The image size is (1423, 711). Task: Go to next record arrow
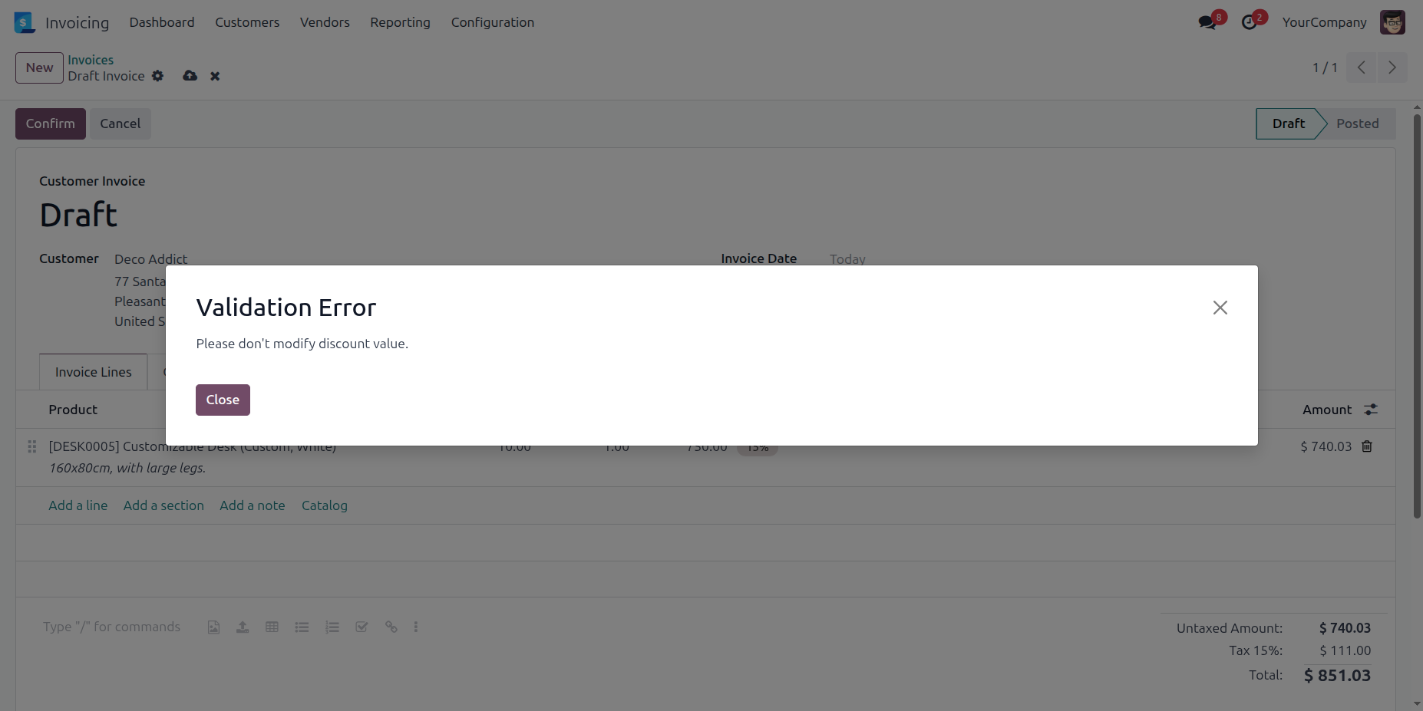tap(1392, 67)
